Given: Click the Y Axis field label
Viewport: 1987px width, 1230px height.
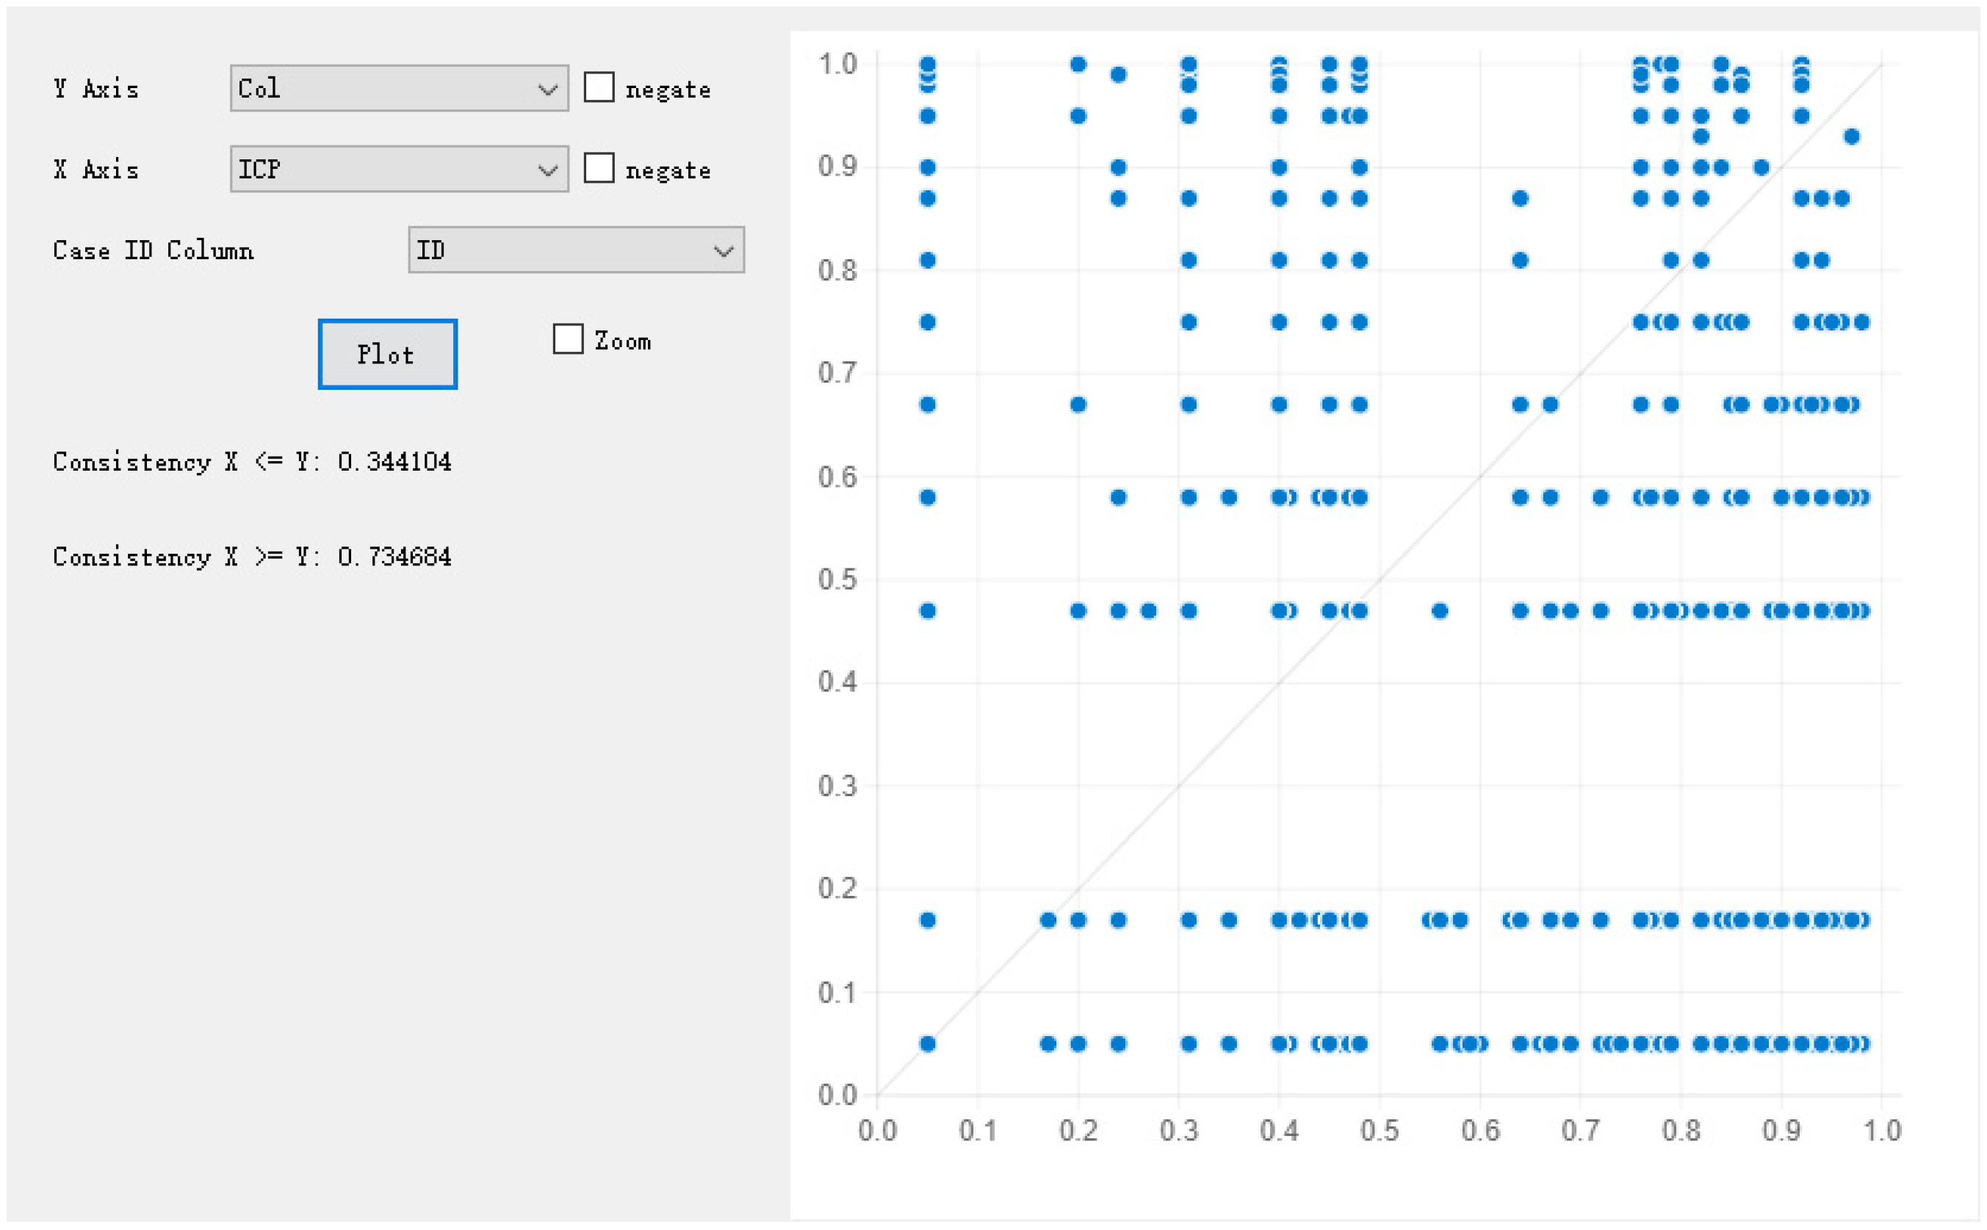Looking at the screenshot, I should pyautogui.click(x=96, y=89).
